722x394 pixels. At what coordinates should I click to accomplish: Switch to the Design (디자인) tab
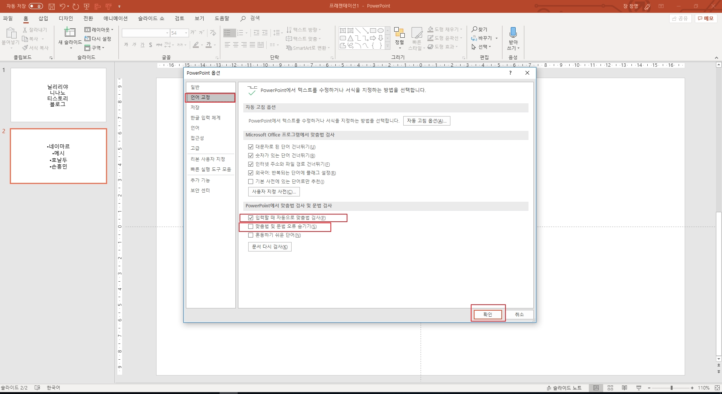click(x=66, y=18)
